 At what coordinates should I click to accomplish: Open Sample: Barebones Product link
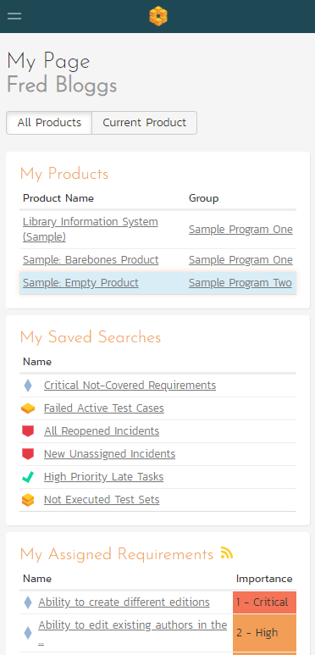[x=91, y=260]
